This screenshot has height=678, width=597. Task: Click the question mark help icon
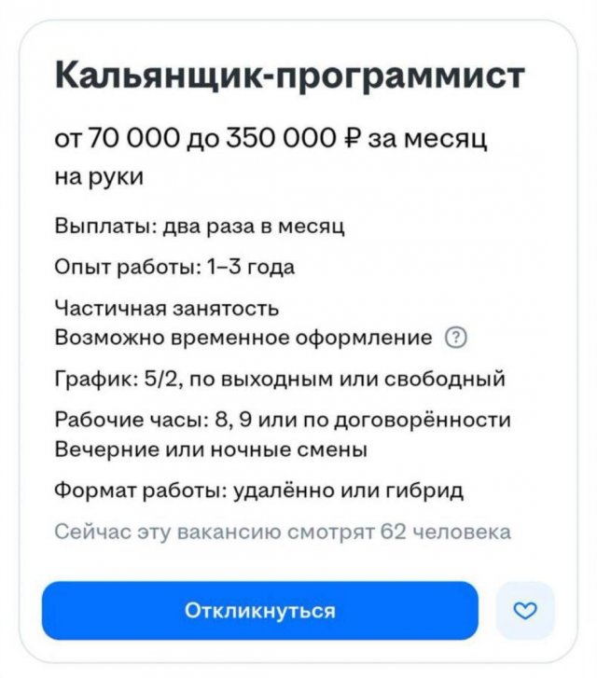tap(457, 338)
